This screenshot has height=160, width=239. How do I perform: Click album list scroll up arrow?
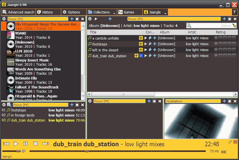pos(83,26)
